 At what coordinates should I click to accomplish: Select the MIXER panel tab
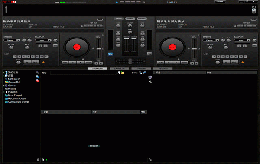click(119, 19)
